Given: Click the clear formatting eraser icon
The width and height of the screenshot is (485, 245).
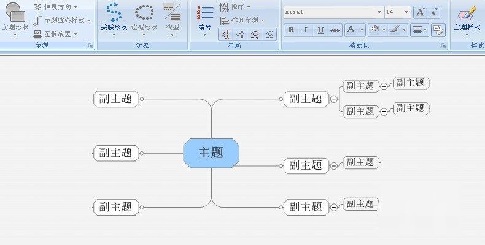Looking at the screenshot, I should click(438, 30).
